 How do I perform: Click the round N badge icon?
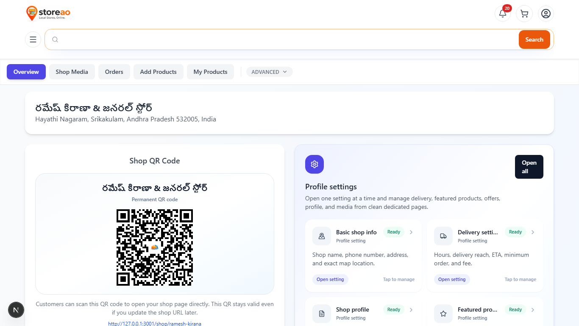coord(16,310)
